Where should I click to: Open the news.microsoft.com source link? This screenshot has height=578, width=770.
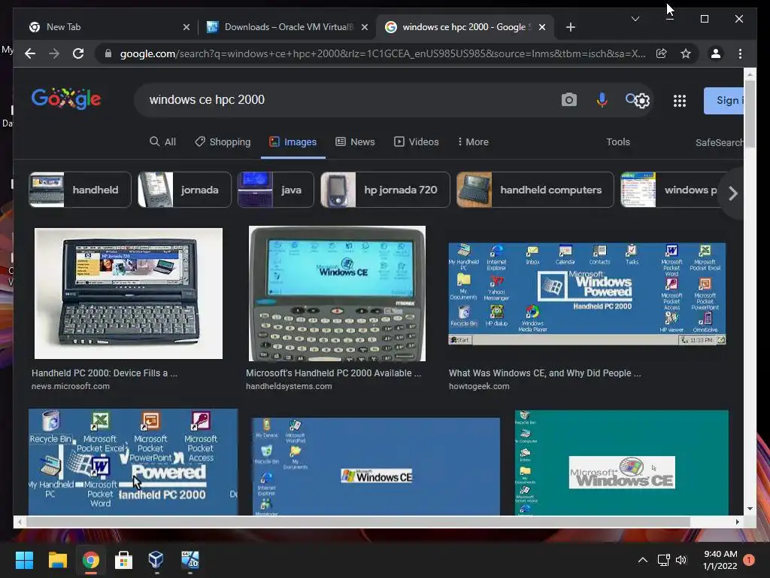pos(70,386)
